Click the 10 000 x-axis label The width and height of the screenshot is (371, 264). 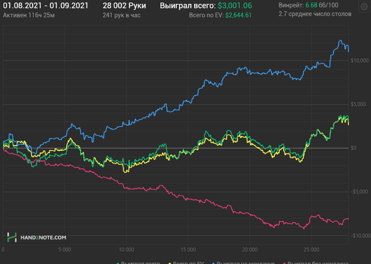coord(126,250)
